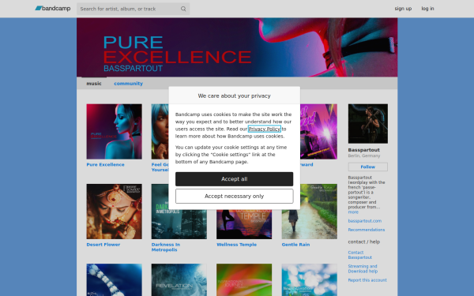Open the sign up link
This screenshot has width=474, height=296.
(x=403, y=9)
